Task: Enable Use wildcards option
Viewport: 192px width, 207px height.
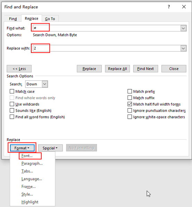Action: 12,104
